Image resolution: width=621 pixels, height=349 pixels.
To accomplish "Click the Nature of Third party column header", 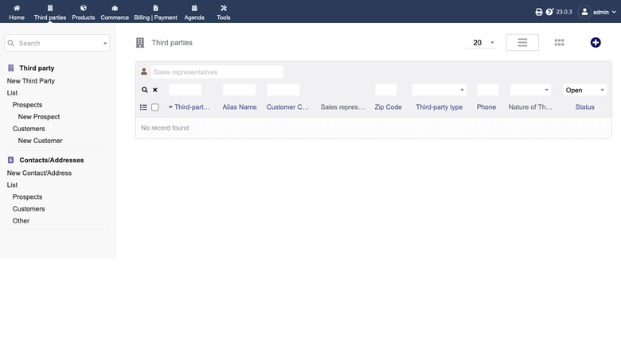I will pos(530,107).
